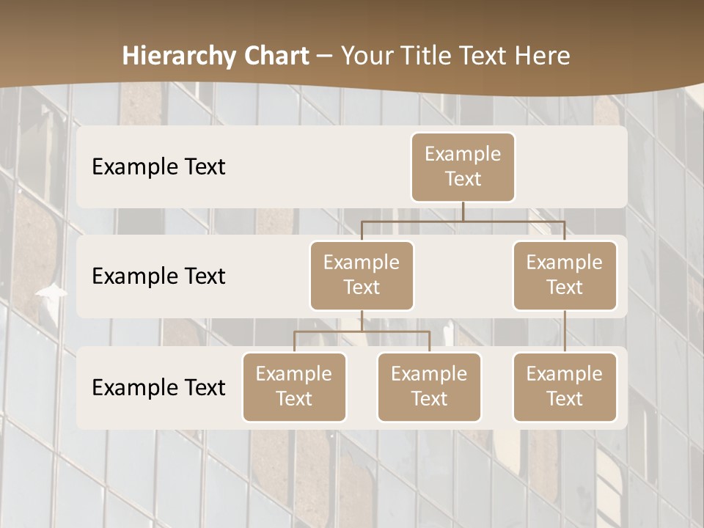Image resolution: width=704 pixels, height=528 pixels.
Task: Click the second row's Example Text label
Action: coord(158,276)
